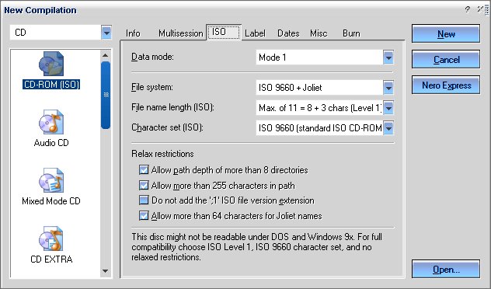This screenshot has width=491, height=289.
Task: Click the compilation list scroll down arrow
Action: coord(106,271)
